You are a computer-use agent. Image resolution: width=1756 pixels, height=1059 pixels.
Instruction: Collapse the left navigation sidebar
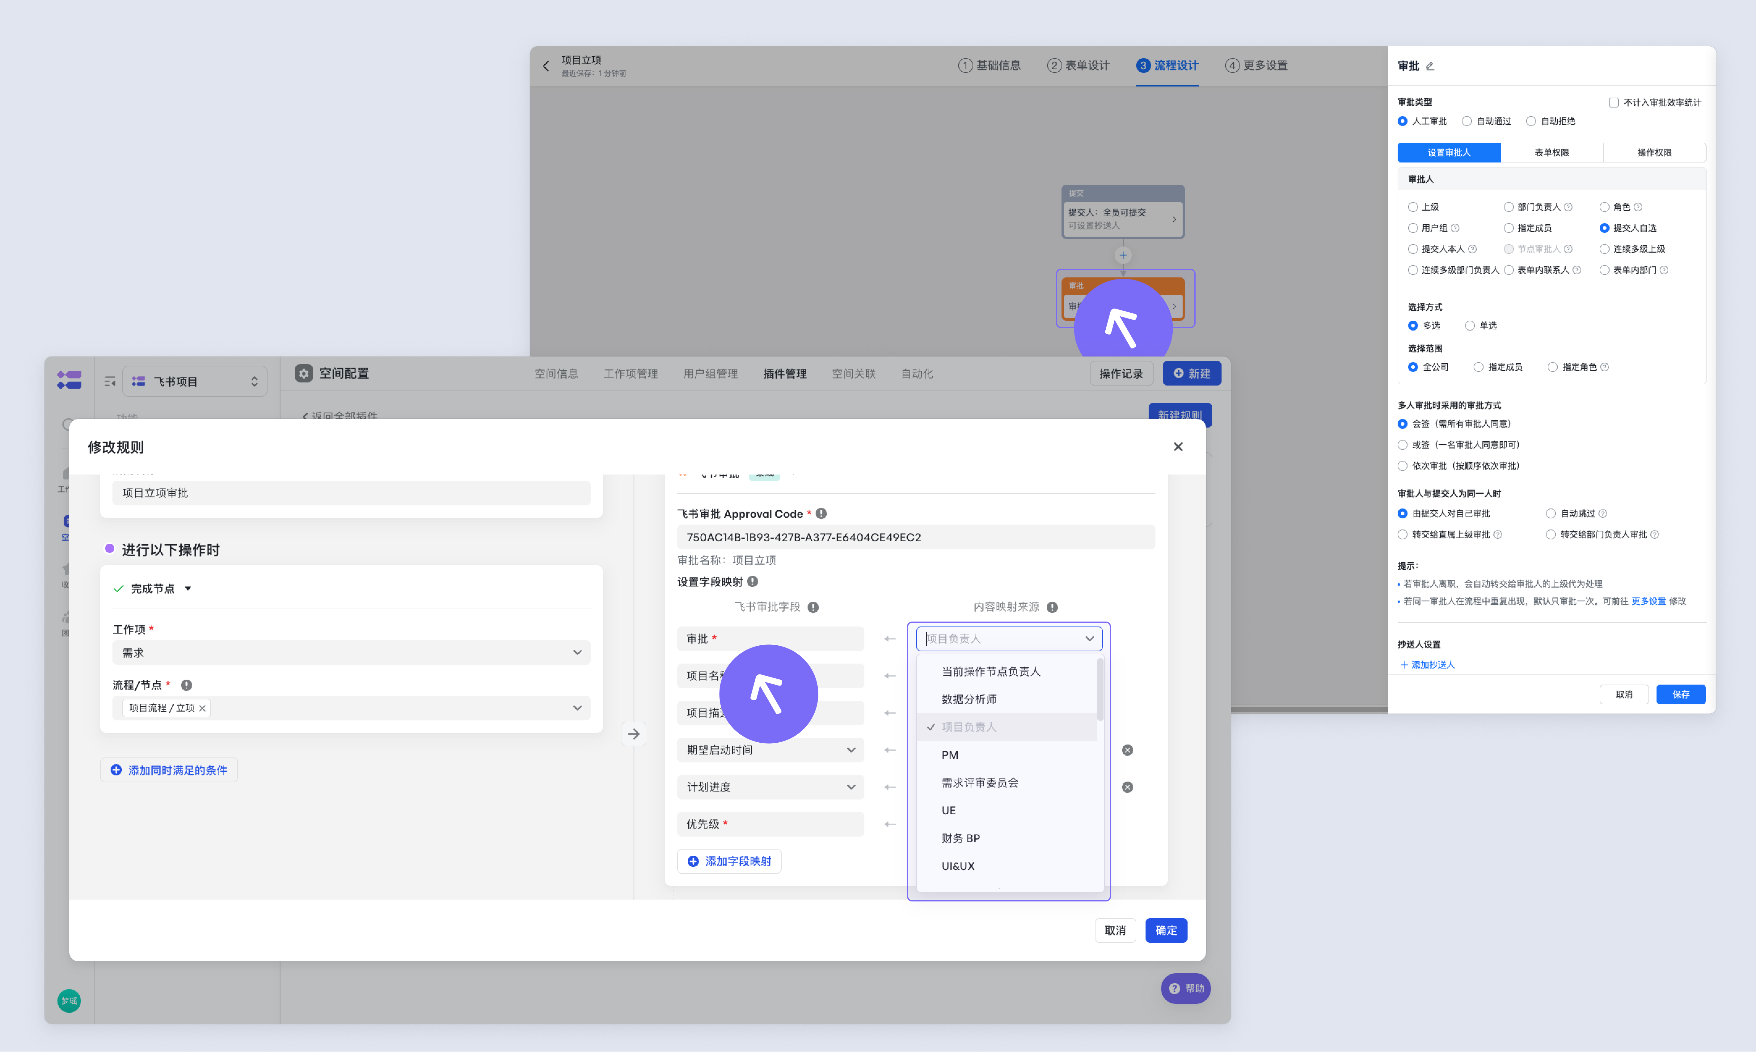(x=110, y=381)
